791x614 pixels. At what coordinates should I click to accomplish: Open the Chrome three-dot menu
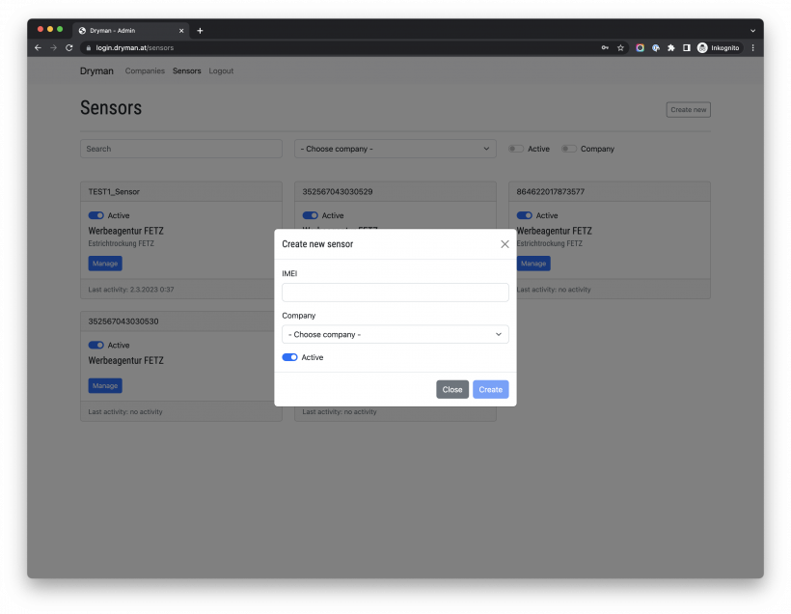[752, 47]
